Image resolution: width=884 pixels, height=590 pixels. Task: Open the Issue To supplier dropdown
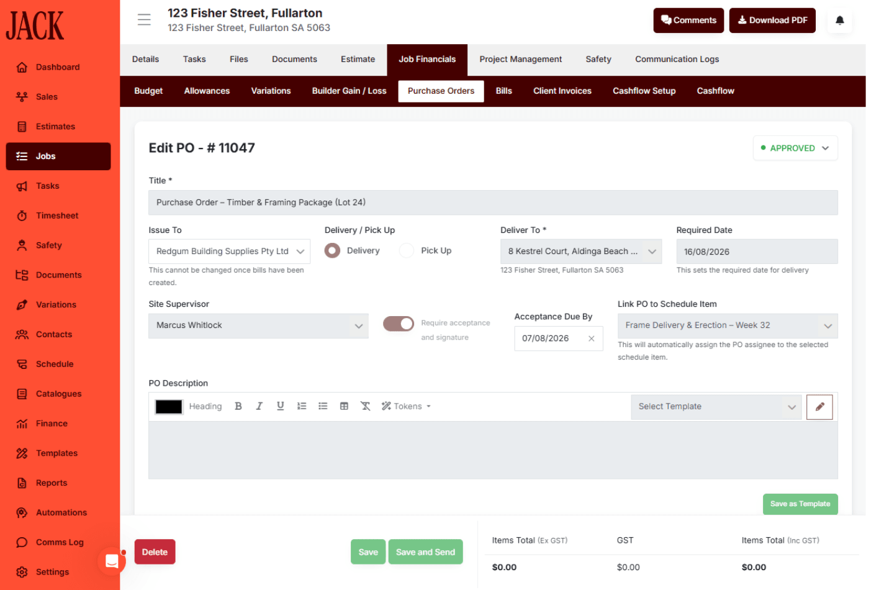pos(229,252)
